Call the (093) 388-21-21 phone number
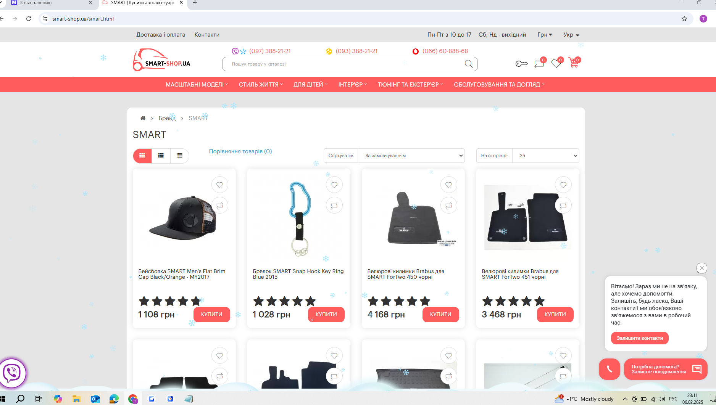The height and width of the screenshot is (405, 716). [x=356, y=51]
